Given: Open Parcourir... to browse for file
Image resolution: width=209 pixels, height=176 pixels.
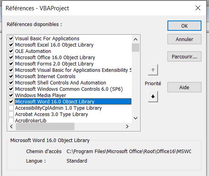Looking at the screenshot, I should point(184,56).
